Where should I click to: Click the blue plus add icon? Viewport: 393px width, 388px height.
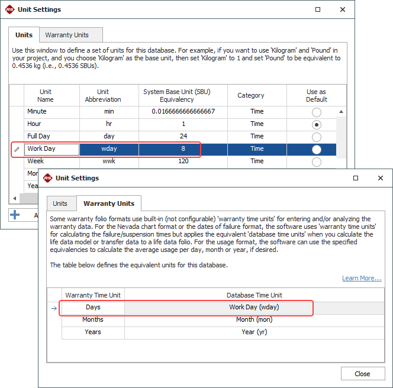coord(15,215)
